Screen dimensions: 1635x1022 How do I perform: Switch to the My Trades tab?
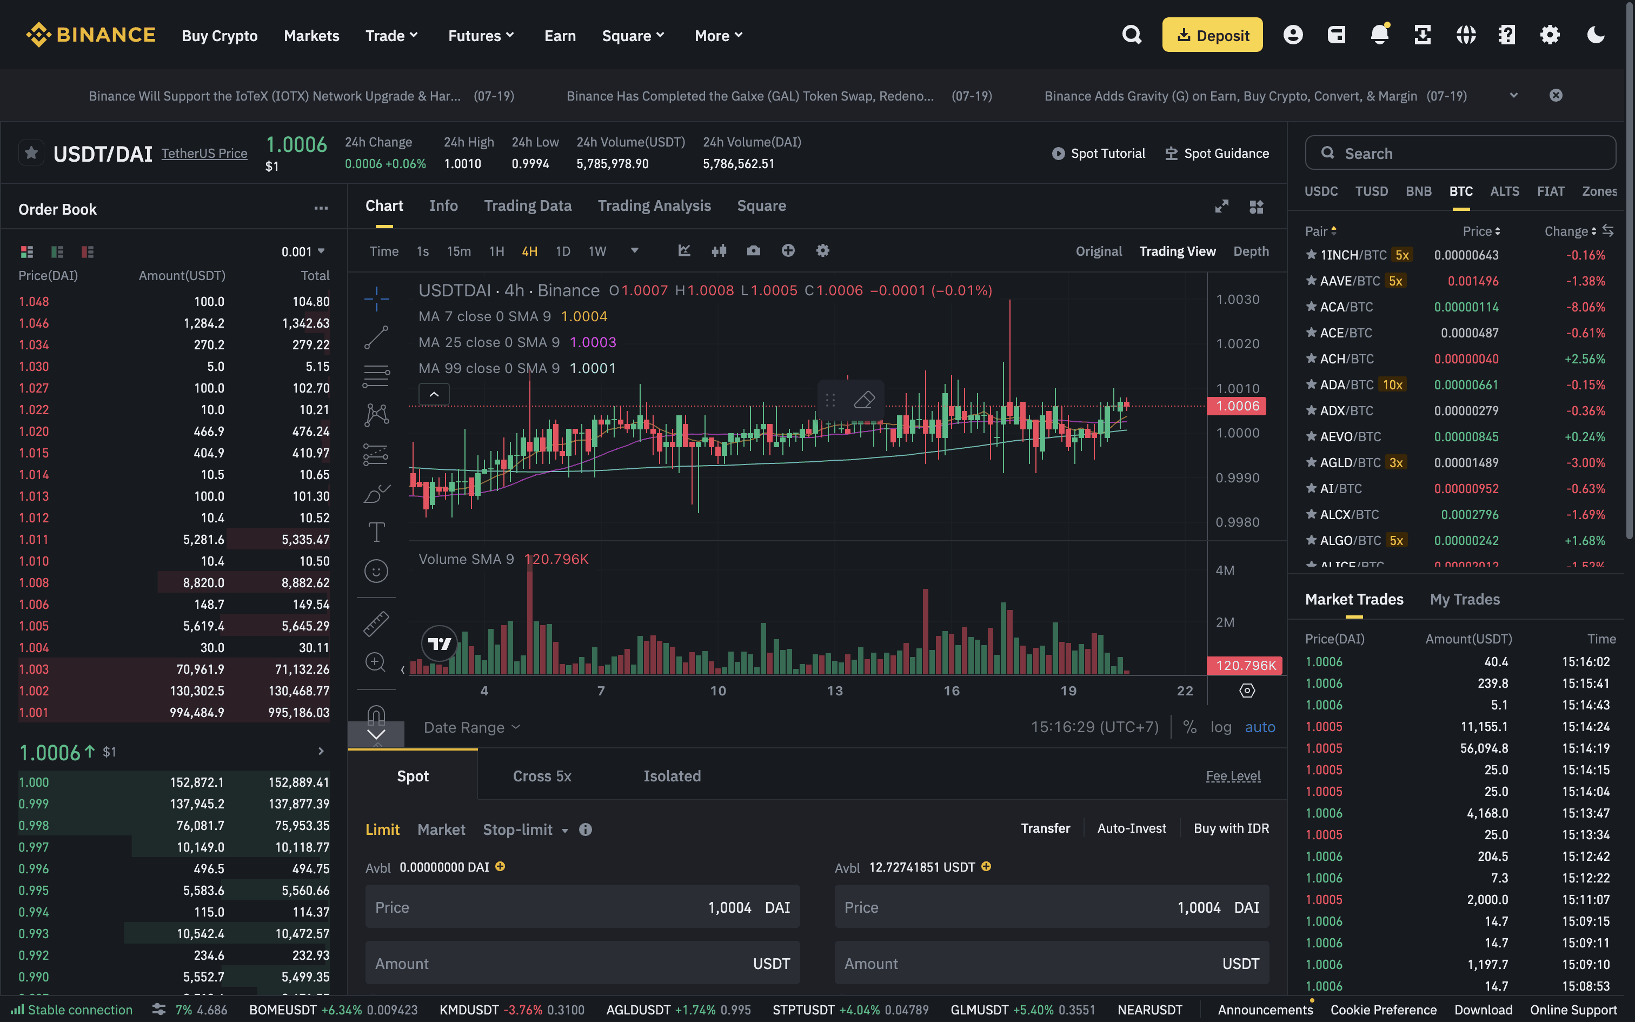tap(1464, 599)
